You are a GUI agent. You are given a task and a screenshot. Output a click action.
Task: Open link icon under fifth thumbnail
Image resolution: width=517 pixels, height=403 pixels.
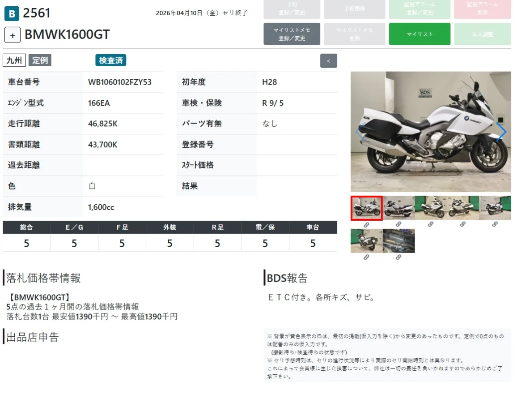pos(495,224)
